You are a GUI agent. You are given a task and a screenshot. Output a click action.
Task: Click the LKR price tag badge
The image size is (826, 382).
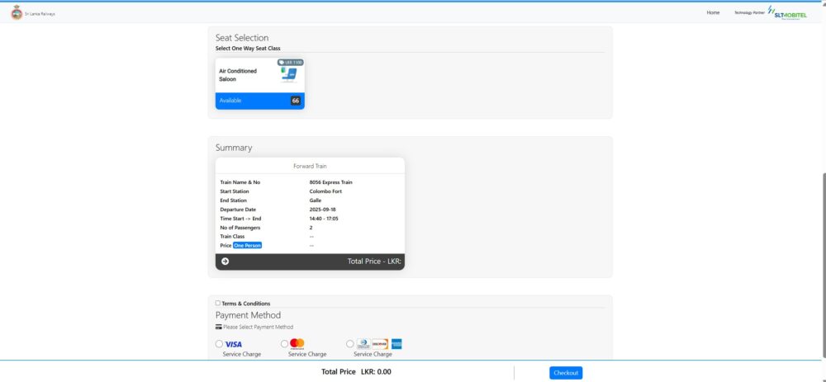pyautogui.click(x=290, y=62)
